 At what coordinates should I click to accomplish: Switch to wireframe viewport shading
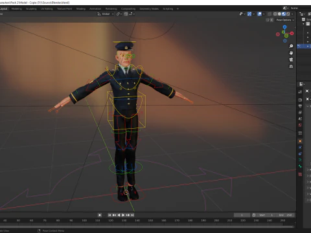coord(275,14)
